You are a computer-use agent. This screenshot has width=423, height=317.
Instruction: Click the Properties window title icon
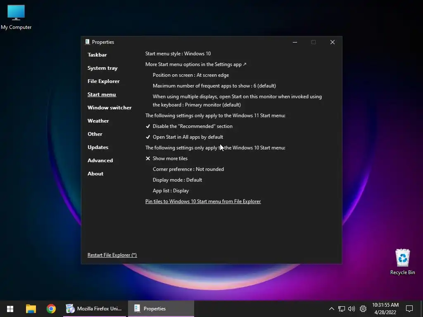88,42
